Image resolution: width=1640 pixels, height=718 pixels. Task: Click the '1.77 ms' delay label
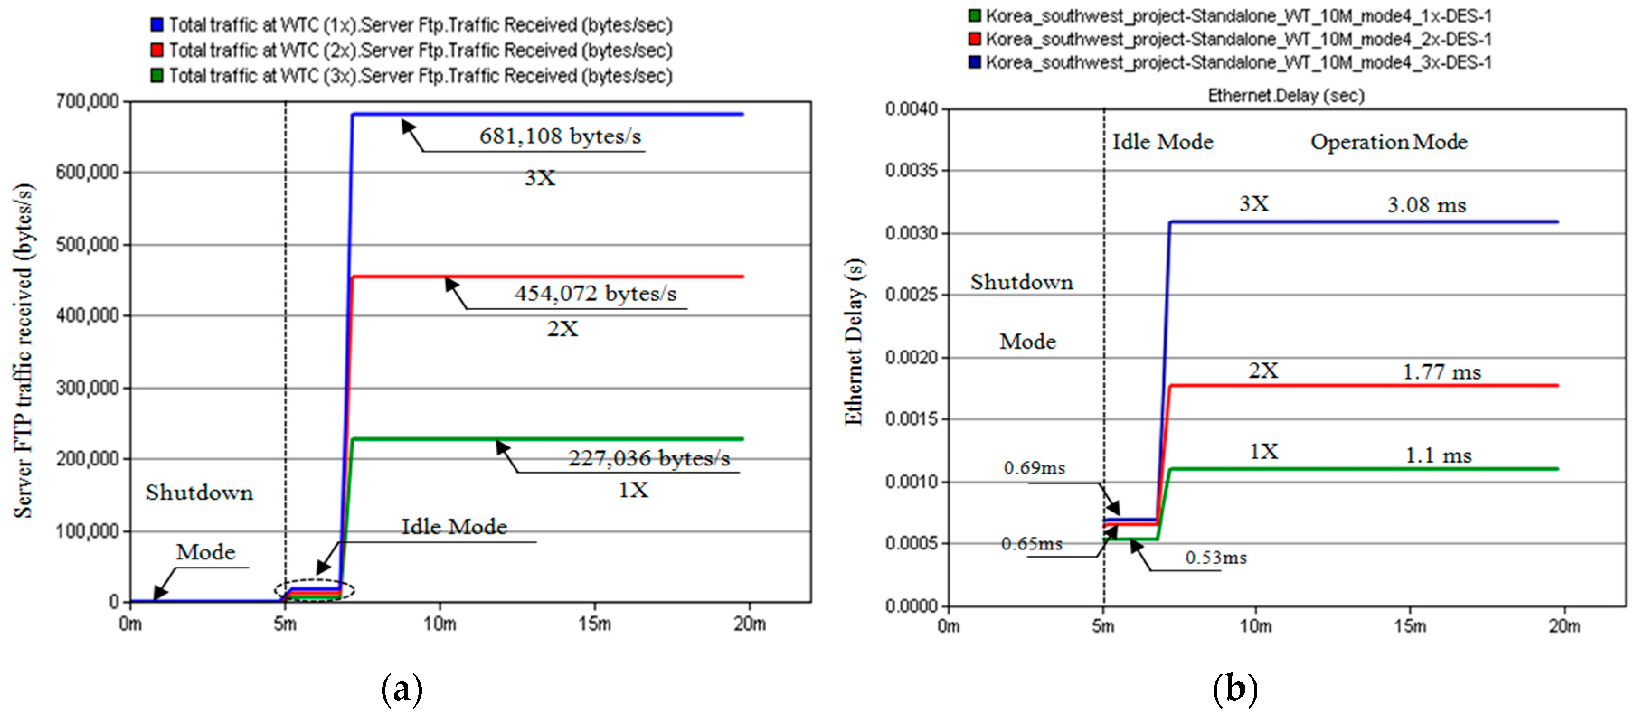coord(1442,372)
